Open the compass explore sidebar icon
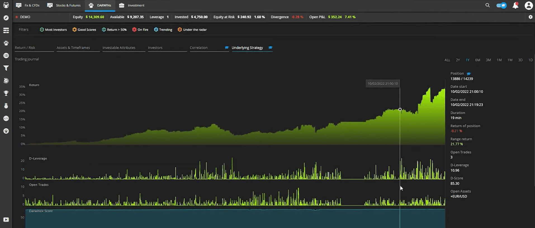 tap(6, 18)
